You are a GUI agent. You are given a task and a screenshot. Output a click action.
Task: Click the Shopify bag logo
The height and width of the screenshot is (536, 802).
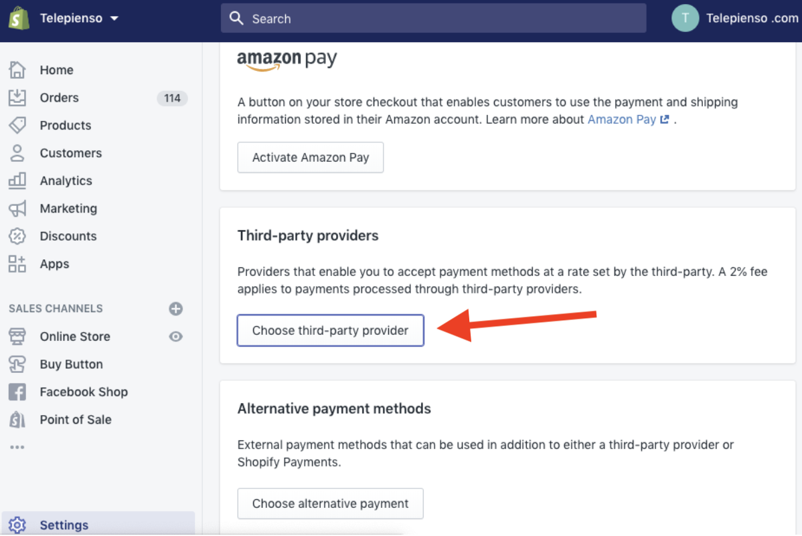(19, 18)
